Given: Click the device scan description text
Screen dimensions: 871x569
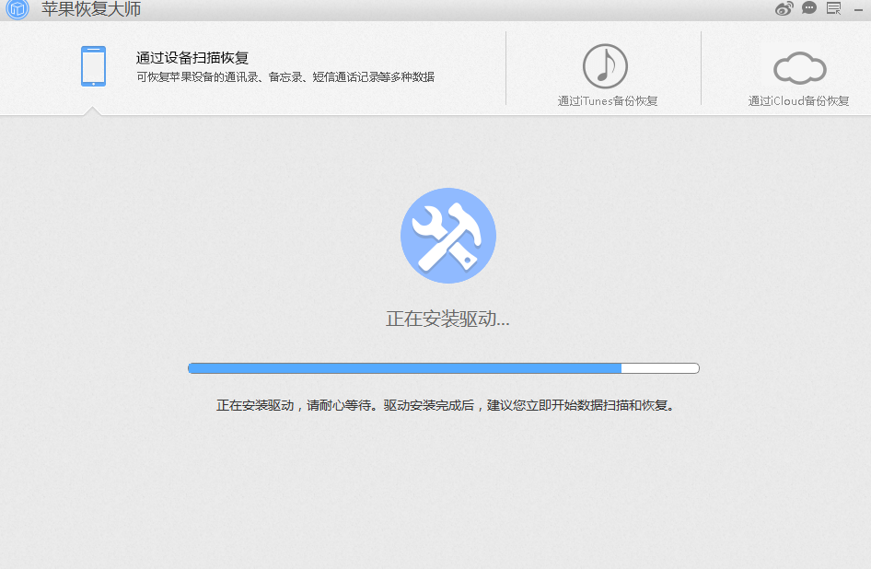Looking at the screenshot, I should click(x=285, y=77).
